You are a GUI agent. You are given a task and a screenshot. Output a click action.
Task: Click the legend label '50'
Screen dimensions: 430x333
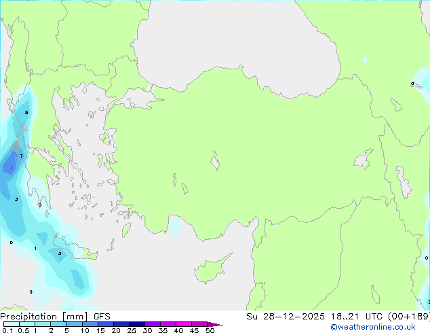pos(210,330)
